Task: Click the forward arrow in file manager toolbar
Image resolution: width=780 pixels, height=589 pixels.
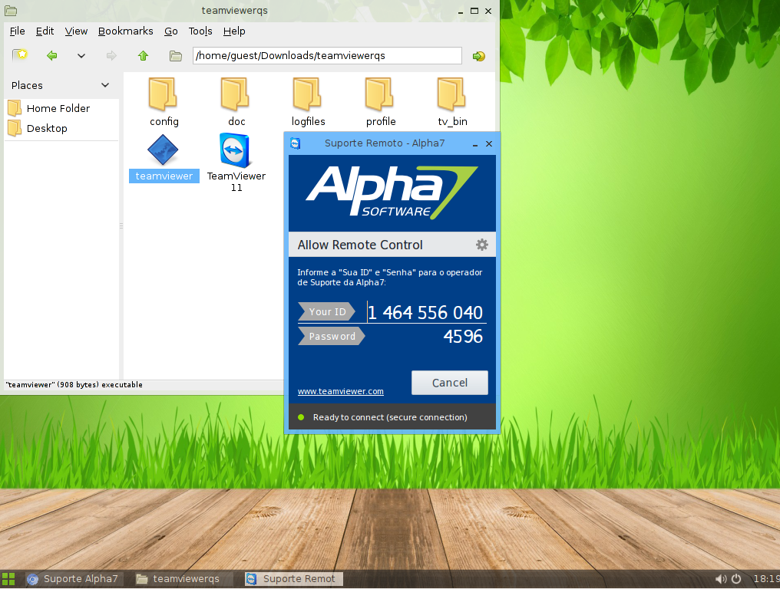Action: tap(111, 56)
